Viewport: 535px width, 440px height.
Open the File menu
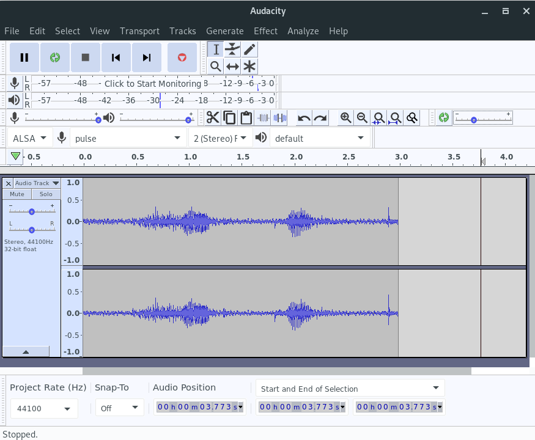pos(12,31)
